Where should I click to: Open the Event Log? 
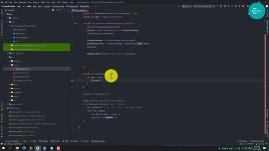(x=242, y=141)
